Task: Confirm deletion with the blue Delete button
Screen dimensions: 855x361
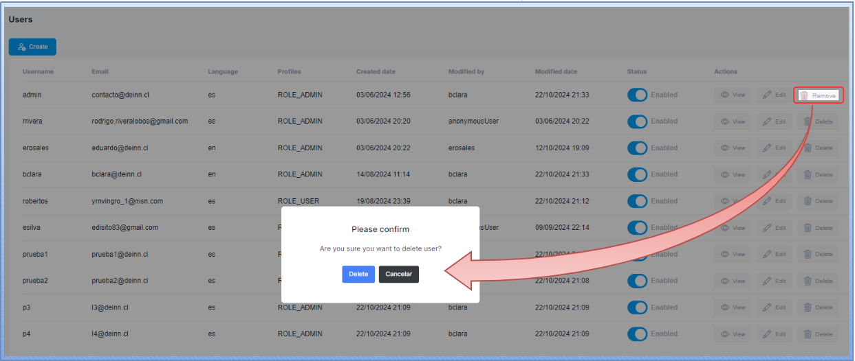Action: click(358, 274)
